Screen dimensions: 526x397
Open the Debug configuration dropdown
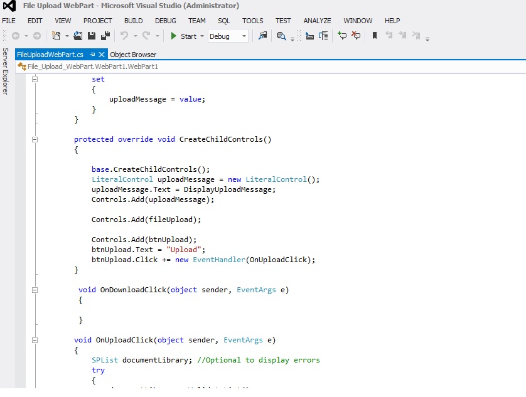coord(244,36)
